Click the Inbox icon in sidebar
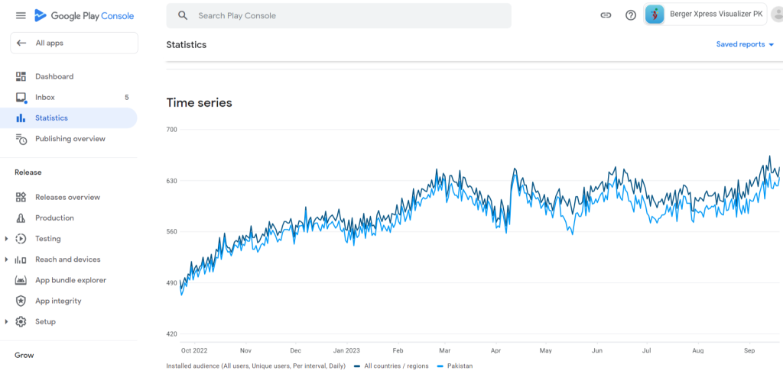This screenshot has height=377, width=783. pos(21,98)
